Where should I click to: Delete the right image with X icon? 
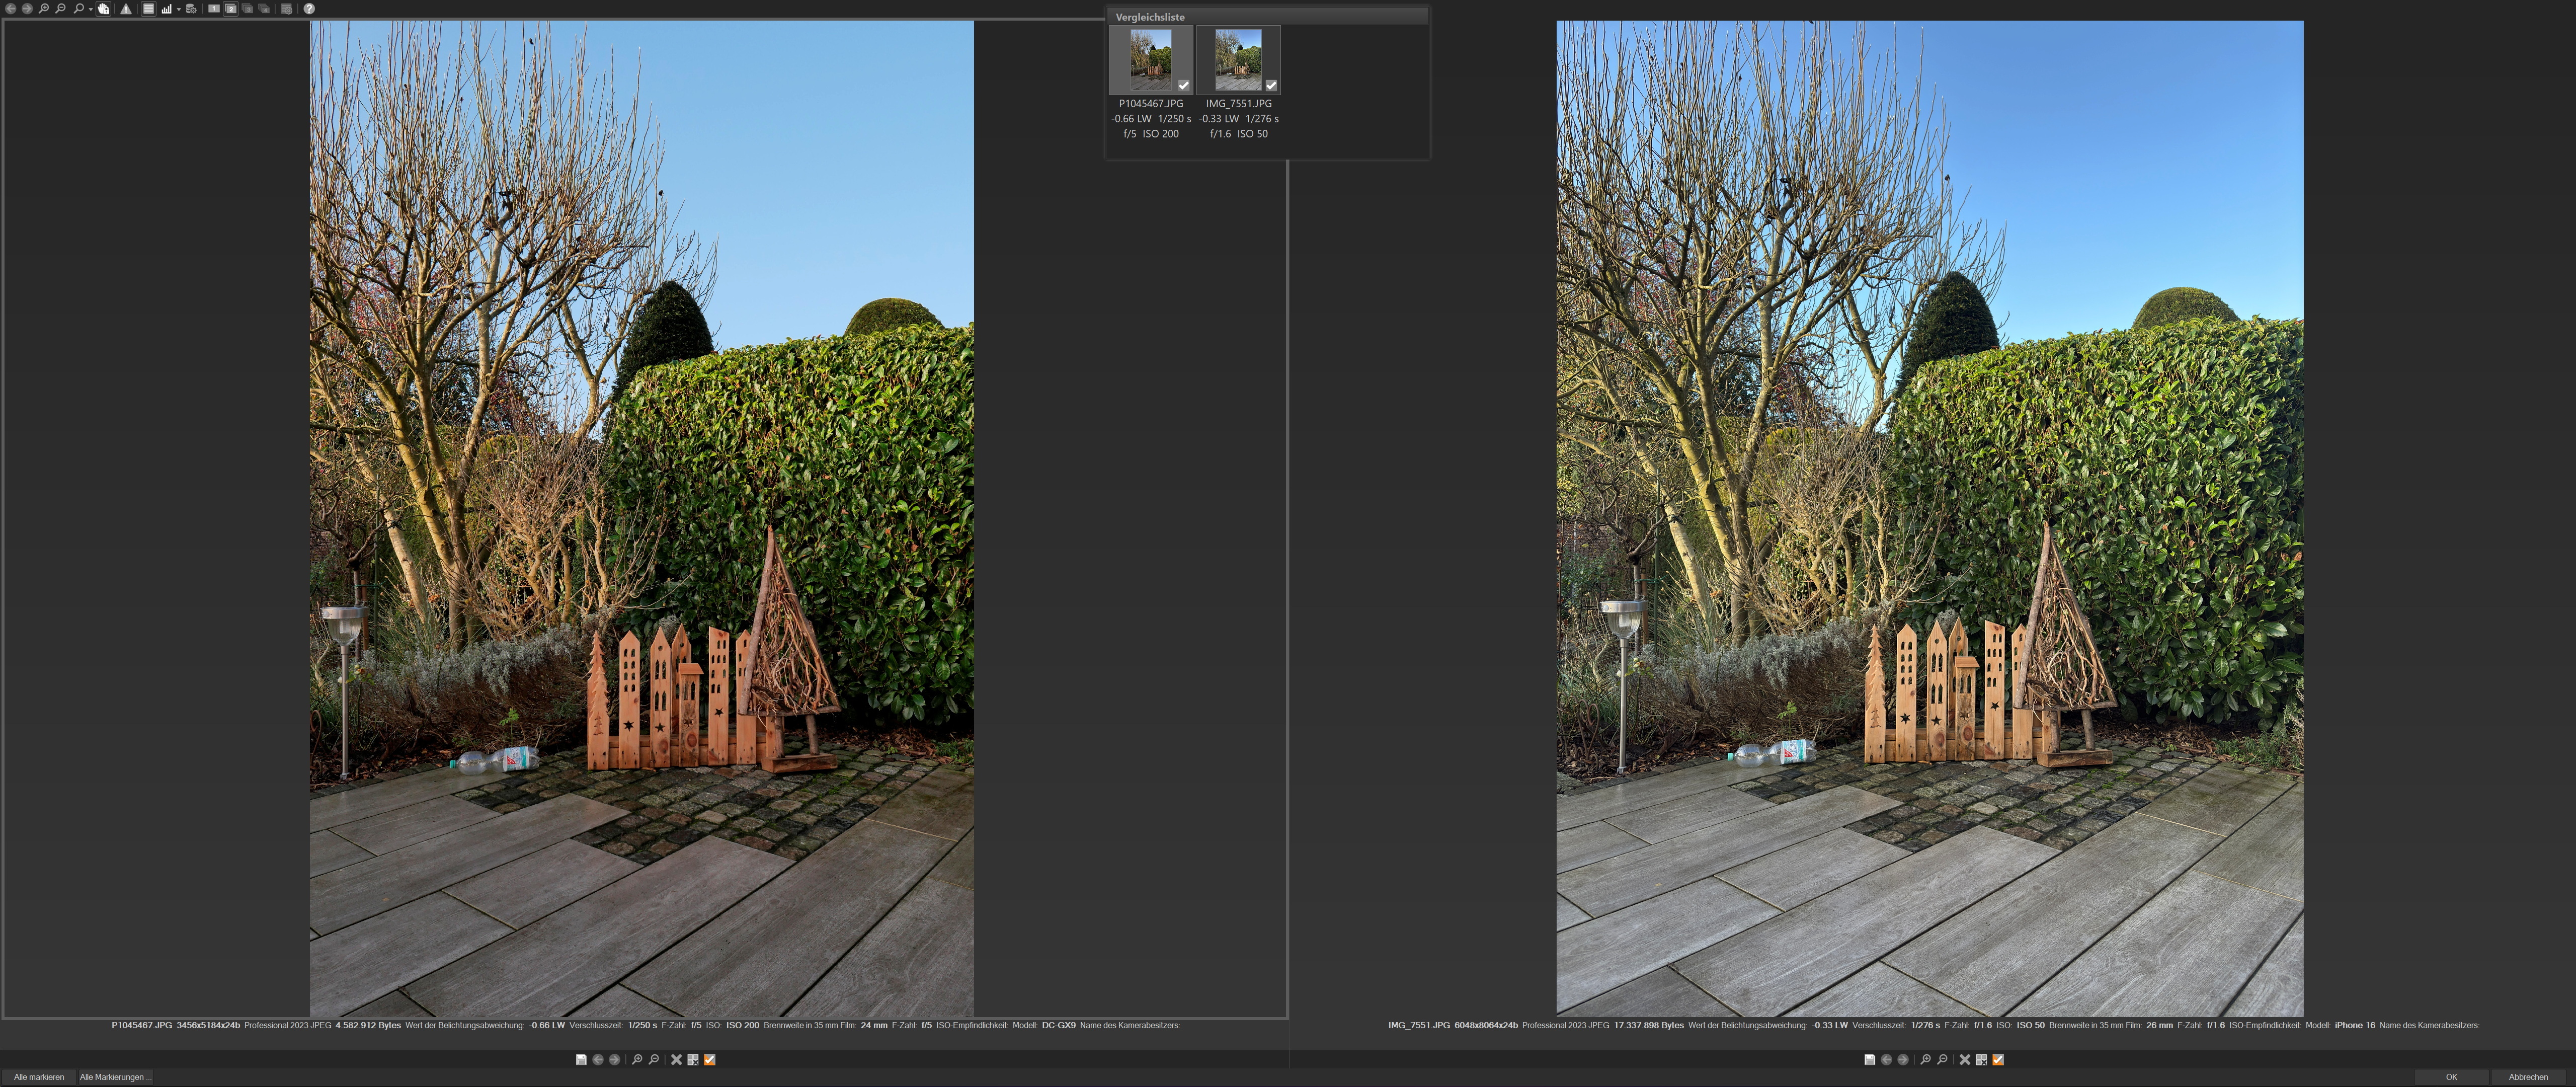tap(1965, 1060)
